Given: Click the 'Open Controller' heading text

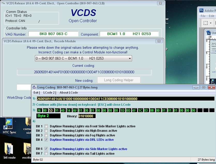Looking at the screenshot, I should tap(83, 21).
